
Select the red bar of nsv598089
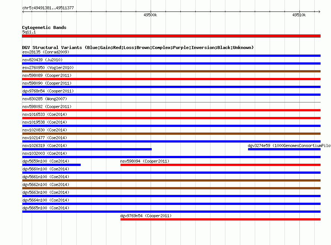click(x=171, y=79)
